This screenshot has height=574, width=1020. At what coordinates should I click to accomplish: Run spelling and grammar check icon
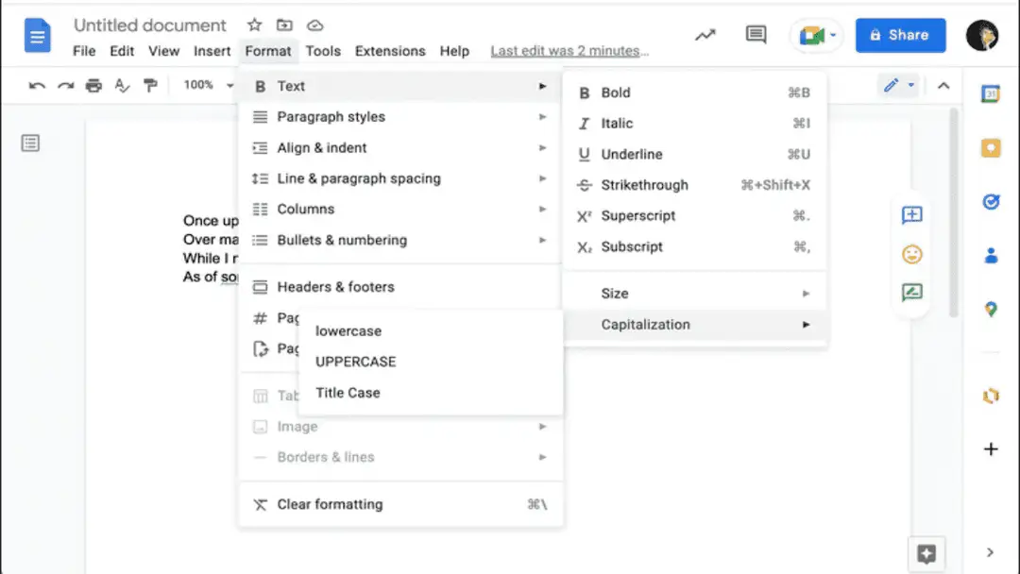pyautogui.click(x=122, y=85)
